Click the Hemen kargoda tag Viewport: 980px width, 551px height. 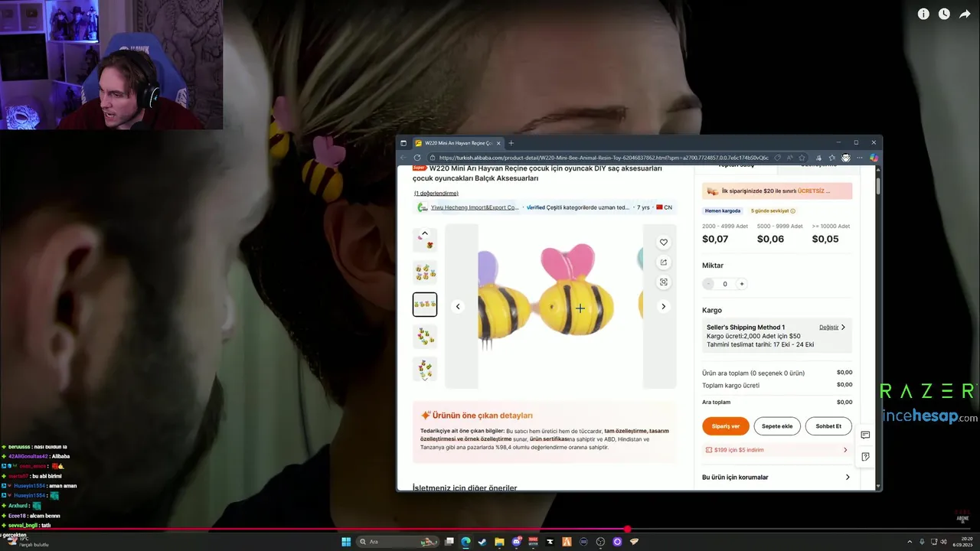pos(724,211)
